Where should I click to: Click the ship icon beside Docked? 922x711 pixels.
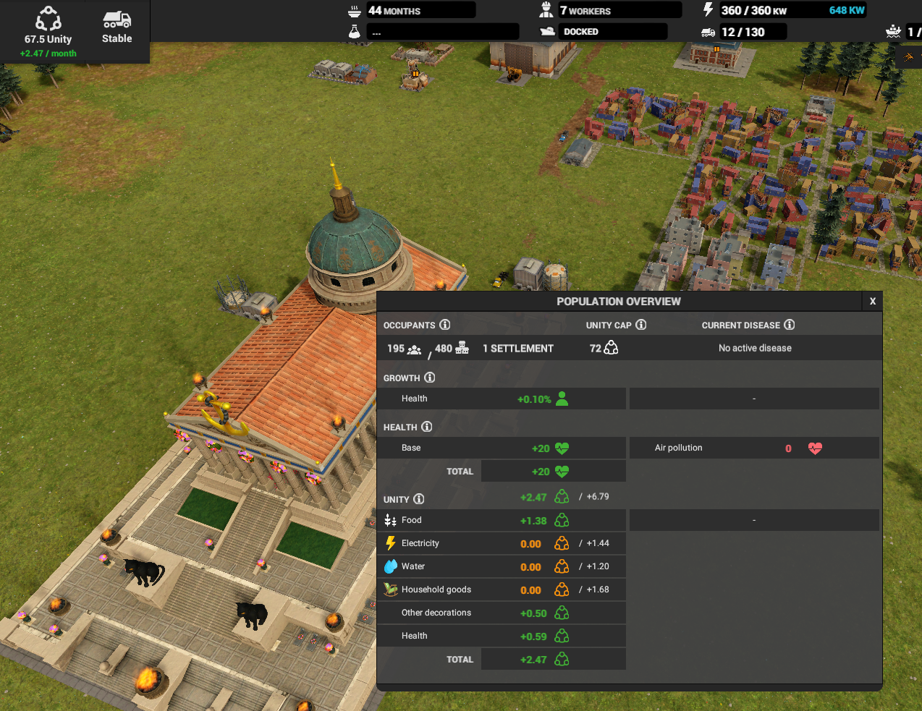[547, 31]
